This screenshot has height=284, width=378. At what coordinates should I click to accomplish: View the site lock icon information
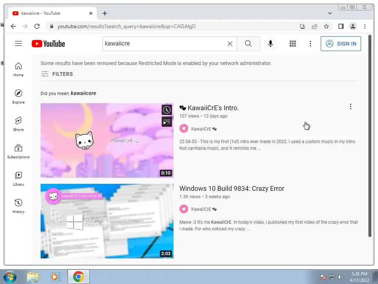point(51,26)
